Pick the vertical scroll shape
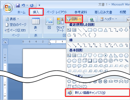 [69, 87]
